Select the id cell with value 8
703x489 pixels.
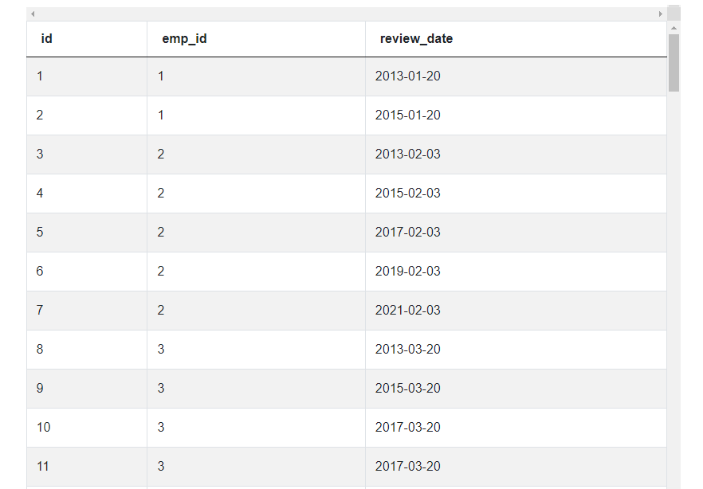[87, 350]
